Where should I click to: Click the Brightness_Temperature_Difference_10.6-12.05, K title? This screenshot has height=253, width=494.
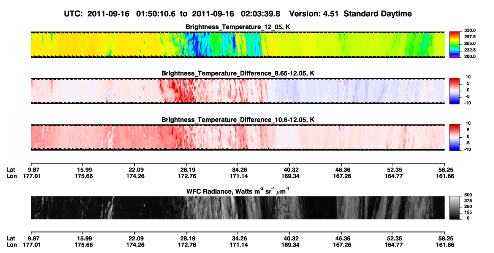pos(238,120)
